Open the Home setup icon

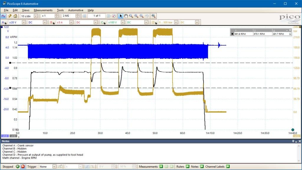pyautogui.click(x=15, y=16)
